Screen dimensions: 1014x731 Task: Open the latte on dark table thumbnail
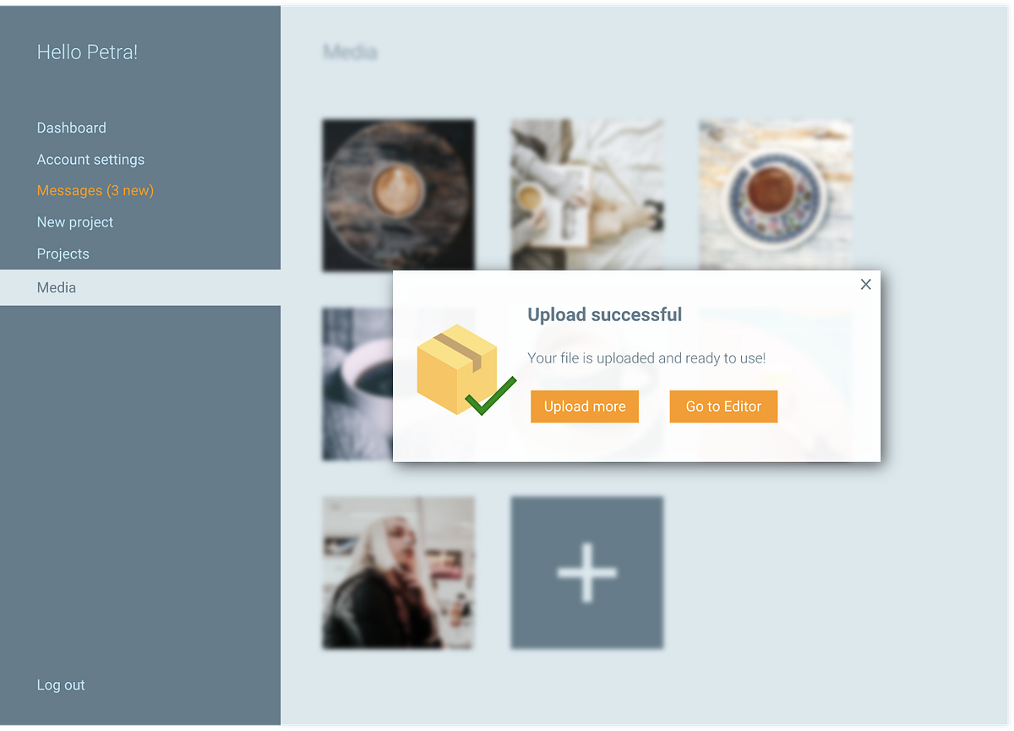point(399,195)
